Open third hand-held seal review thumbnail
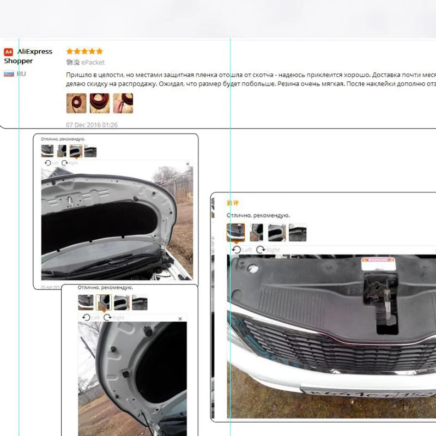 click(123, 104)
